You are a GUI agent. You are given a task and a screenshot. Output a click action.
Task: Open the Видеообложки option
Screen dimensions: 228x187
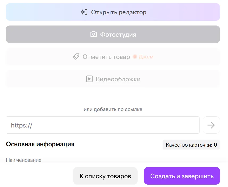pyautogui.click(x=118, y=79)
